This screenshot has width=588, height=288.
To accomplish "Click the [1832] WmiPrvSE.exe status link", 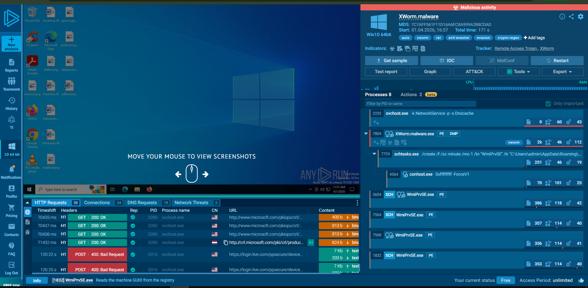I will 73,280.
